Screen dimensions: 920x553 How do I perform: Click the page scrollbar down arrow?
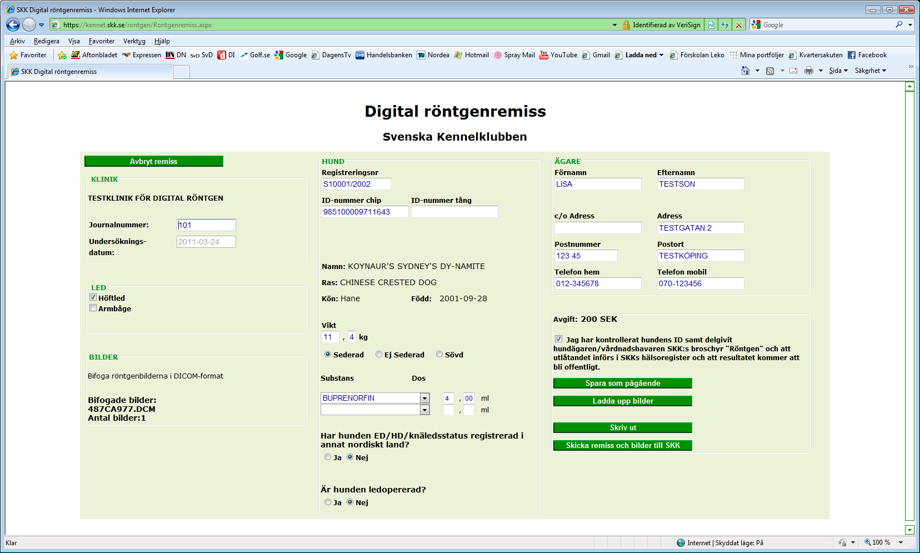coord(909,530)
